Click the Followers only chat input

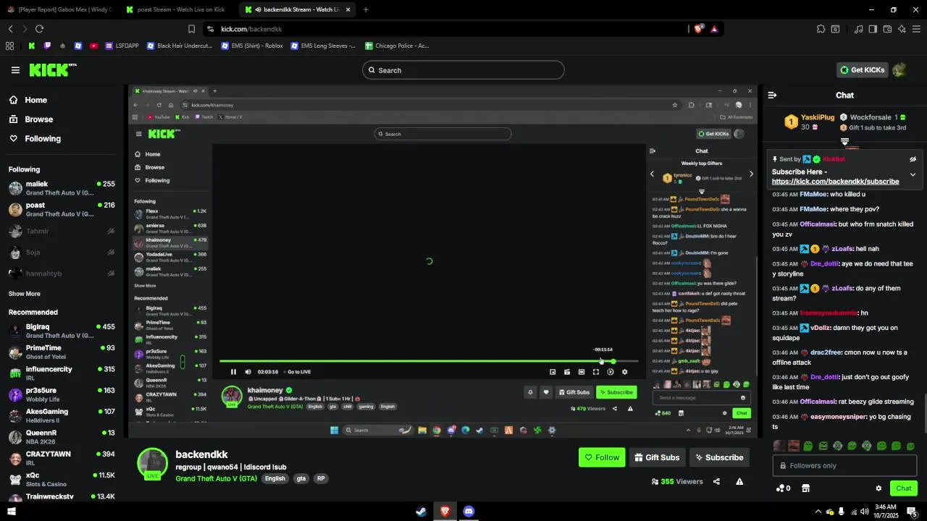coord(844,465)
